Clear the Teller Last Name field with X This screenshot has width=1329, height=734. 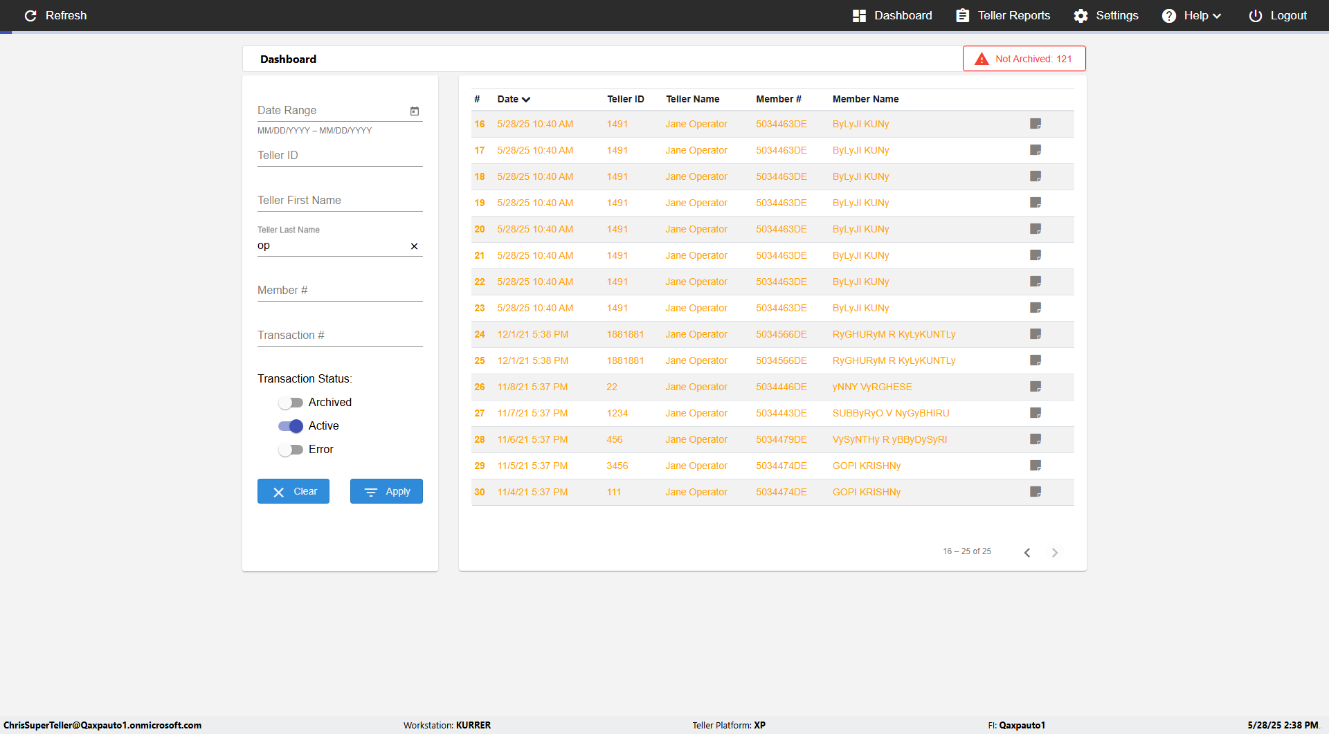(415, 246)
